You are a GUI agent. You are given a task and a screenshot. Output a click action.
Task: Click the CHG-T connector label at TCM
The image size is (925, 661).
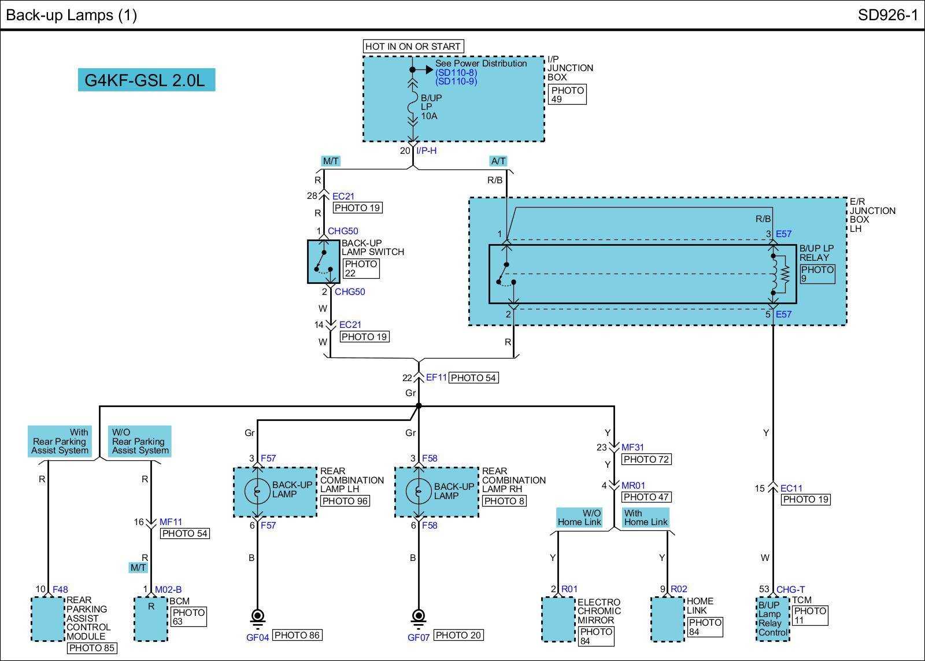point(790,589)
